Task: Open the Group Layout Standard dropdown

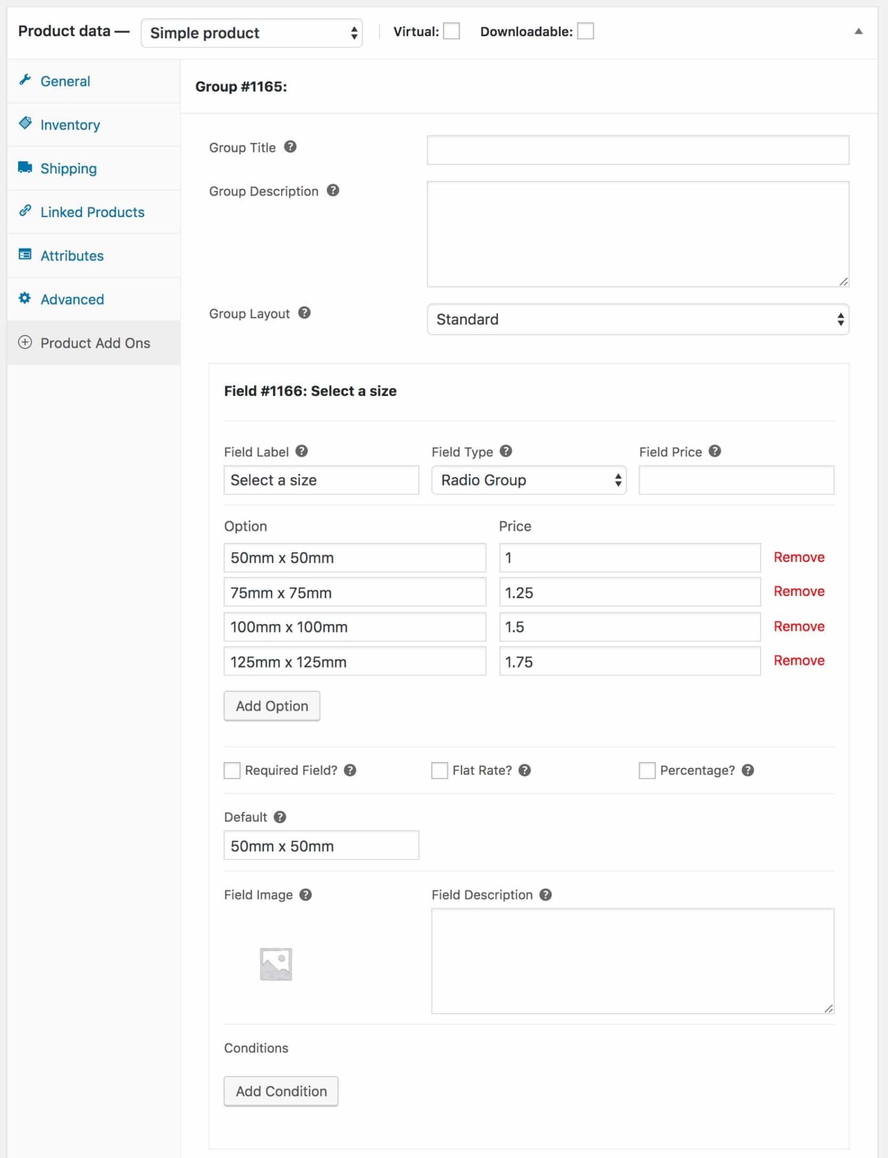Action: coord(637,319)
